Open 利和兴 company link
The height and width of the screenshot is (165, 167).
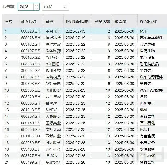[x=51, y=110]
